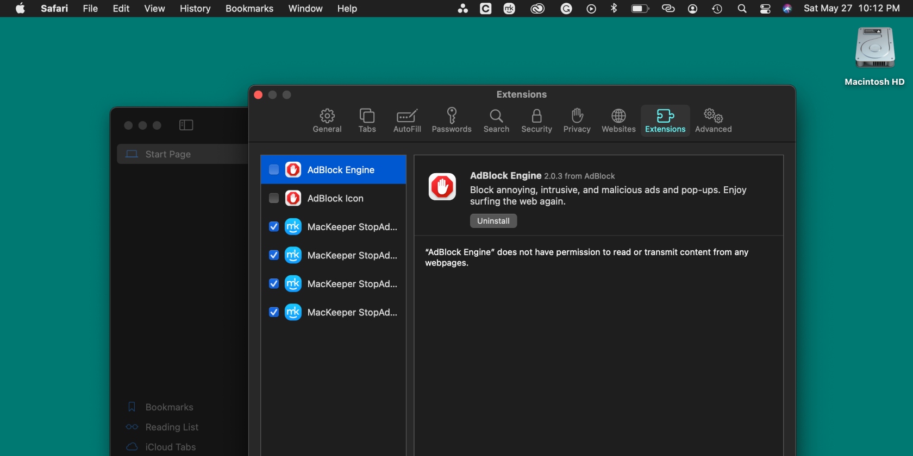Close the Extensions preferences window
913x456 pixels.
click(258, 95)
